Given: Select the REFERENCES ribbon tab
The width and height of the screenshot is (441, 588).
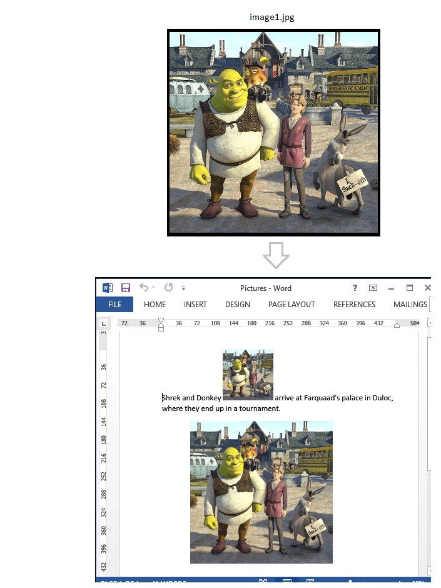Looking at the screenshot, I should tap(354, 305).
